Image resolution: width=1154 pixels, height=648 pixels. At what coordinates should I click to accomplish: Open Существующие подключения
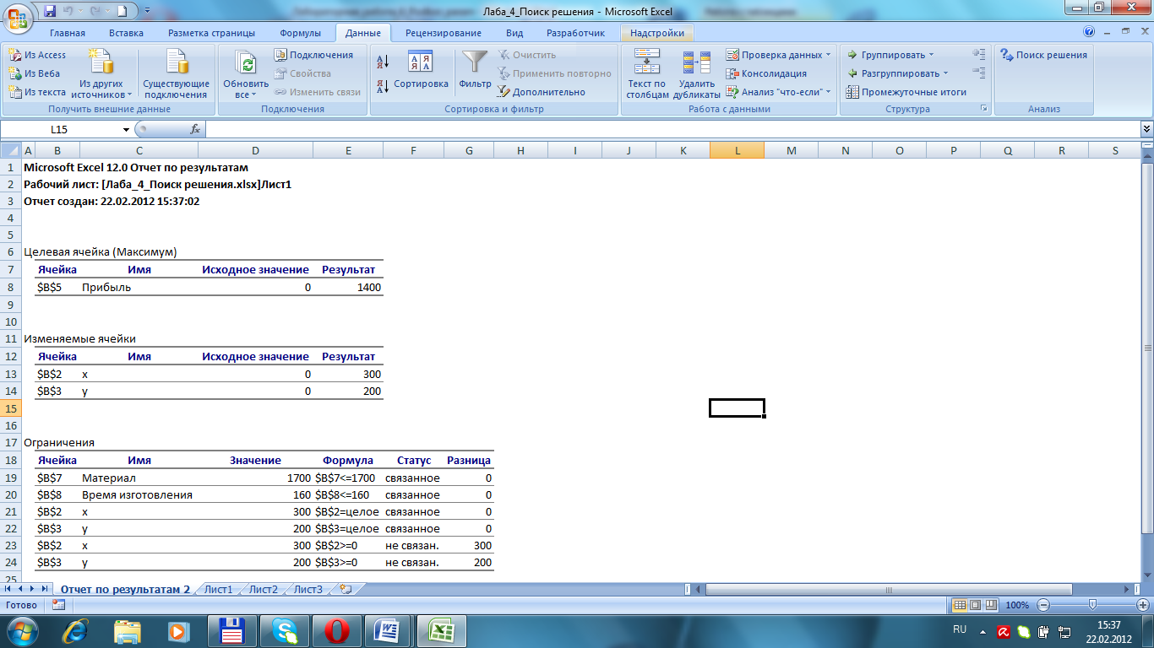coord(176,74)
